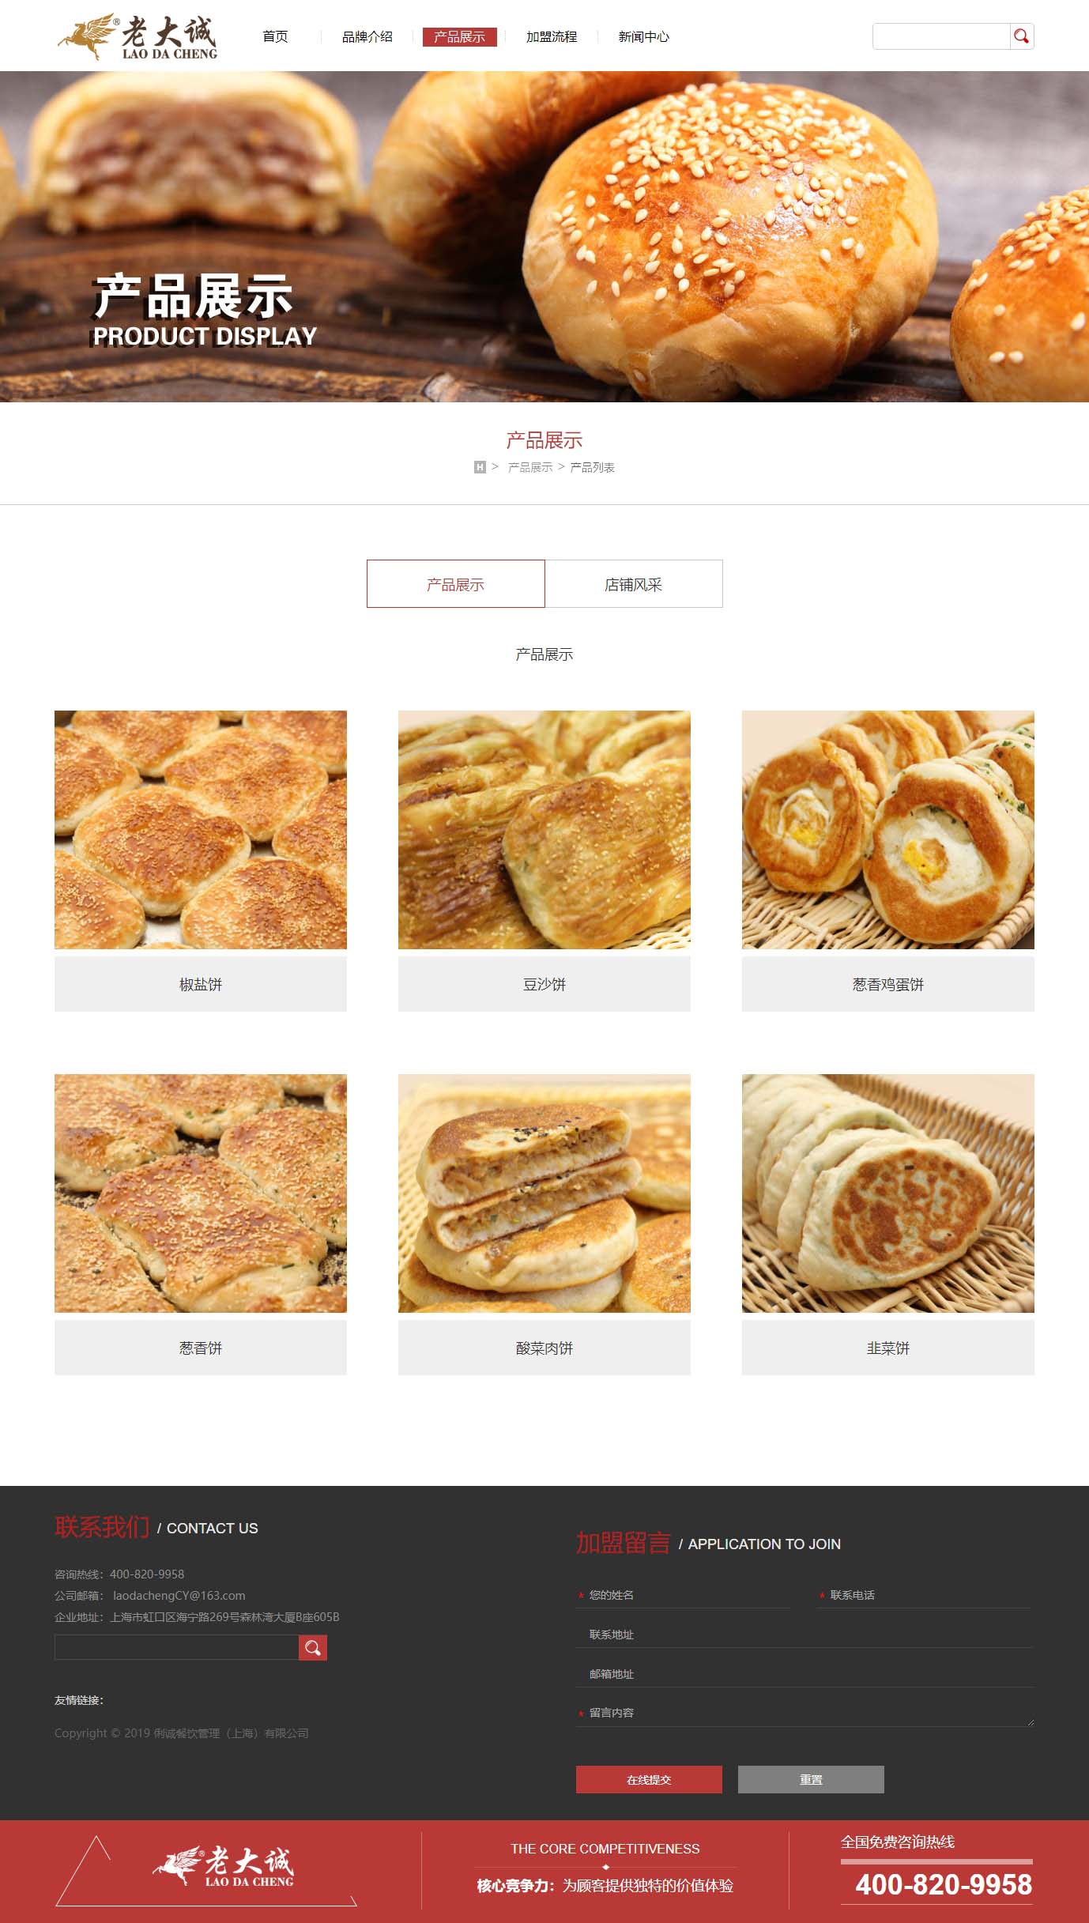Select the 产品展示 tab
Image resolution: width=1089 pixels, height=1923 pixels.
pos(456,584)
